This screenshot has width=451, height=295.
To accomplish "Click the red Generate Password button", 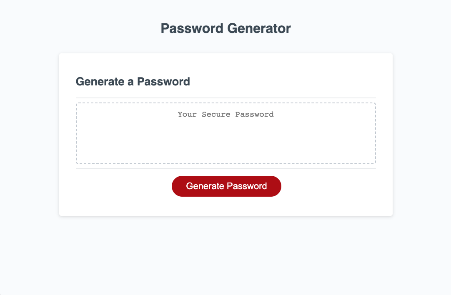I will coord(226,186).
